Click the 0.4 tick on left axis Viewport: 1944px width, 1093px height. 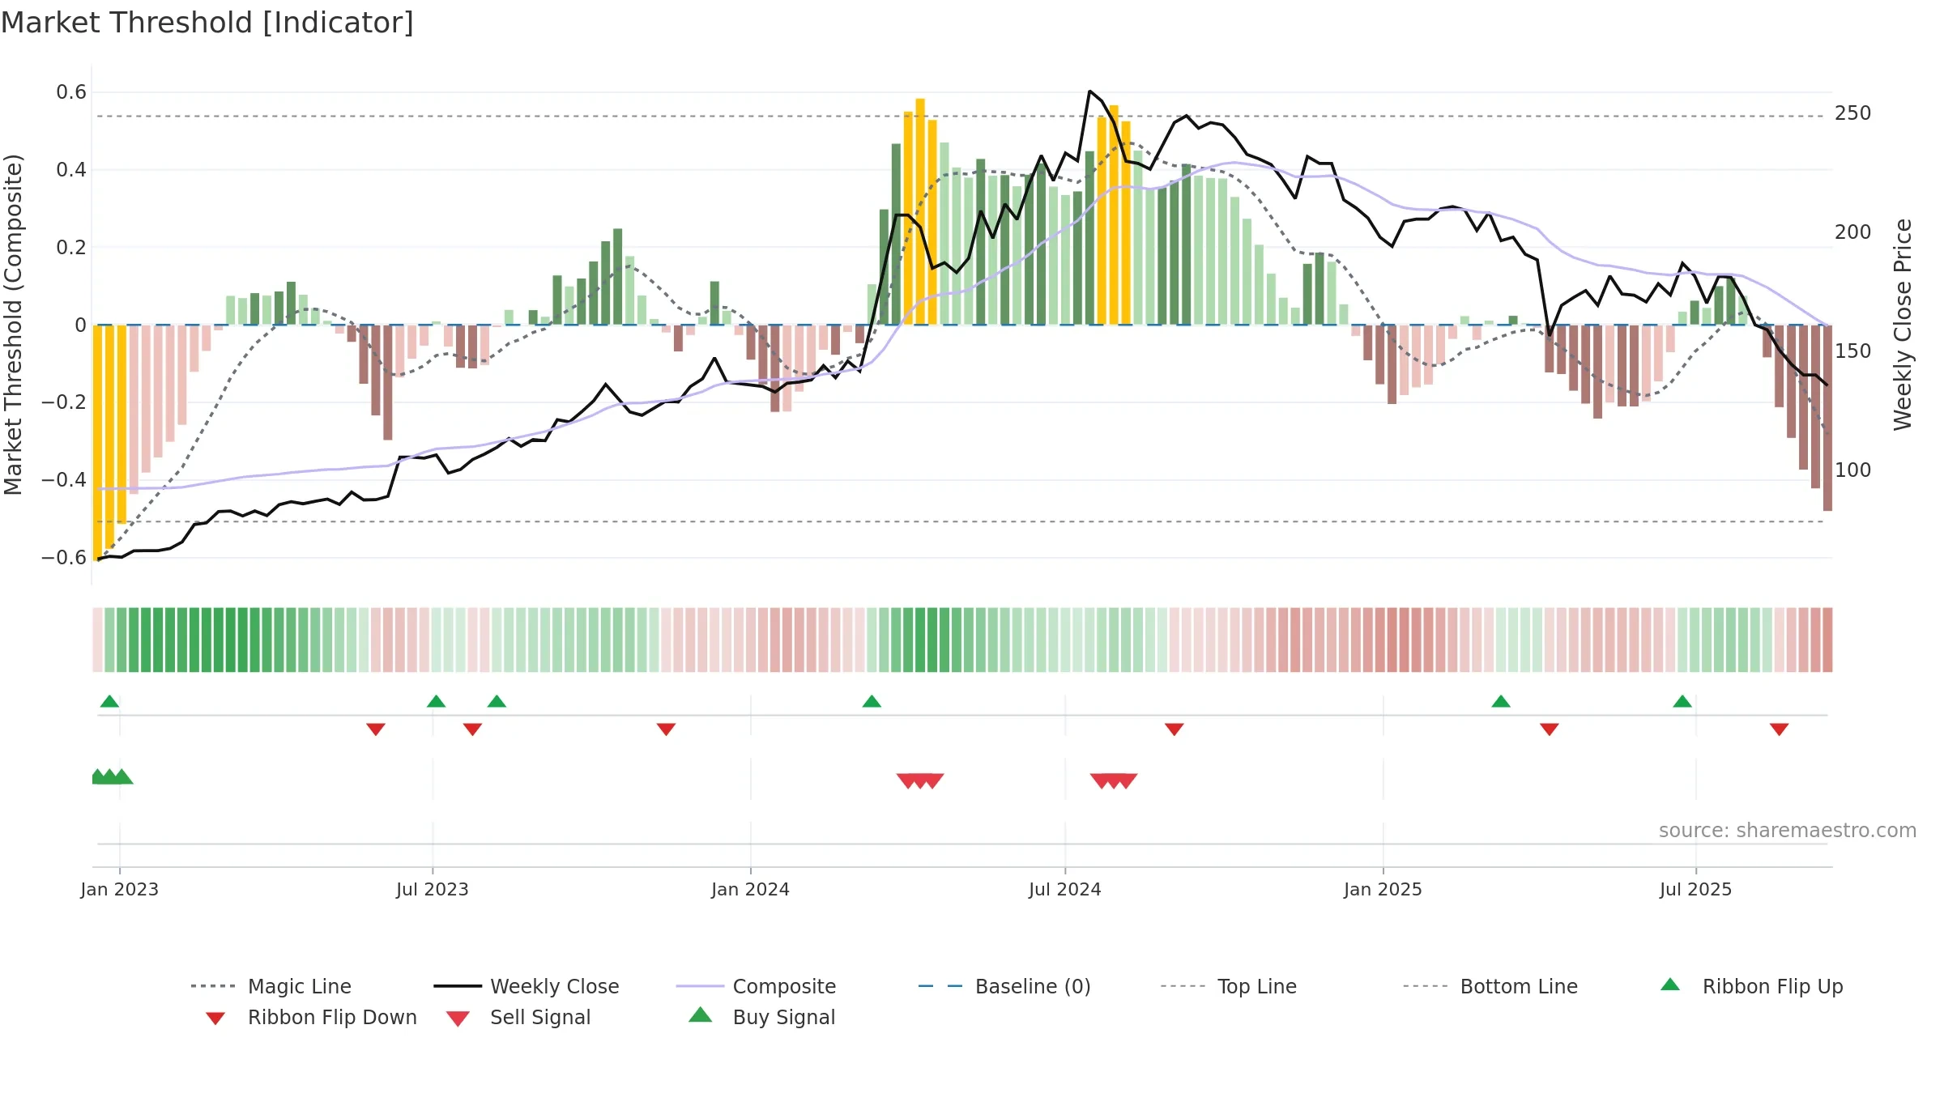click(x=71, y=170)
